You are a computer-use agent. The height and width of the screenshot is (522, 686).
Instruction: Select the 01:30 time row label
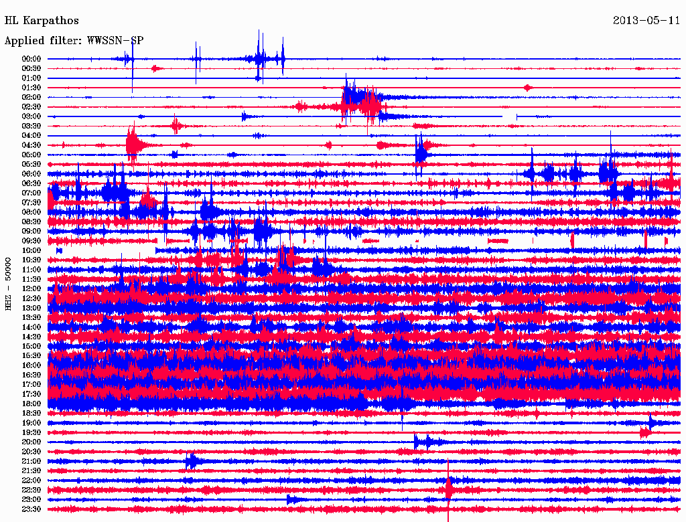(x=31, y=88)
